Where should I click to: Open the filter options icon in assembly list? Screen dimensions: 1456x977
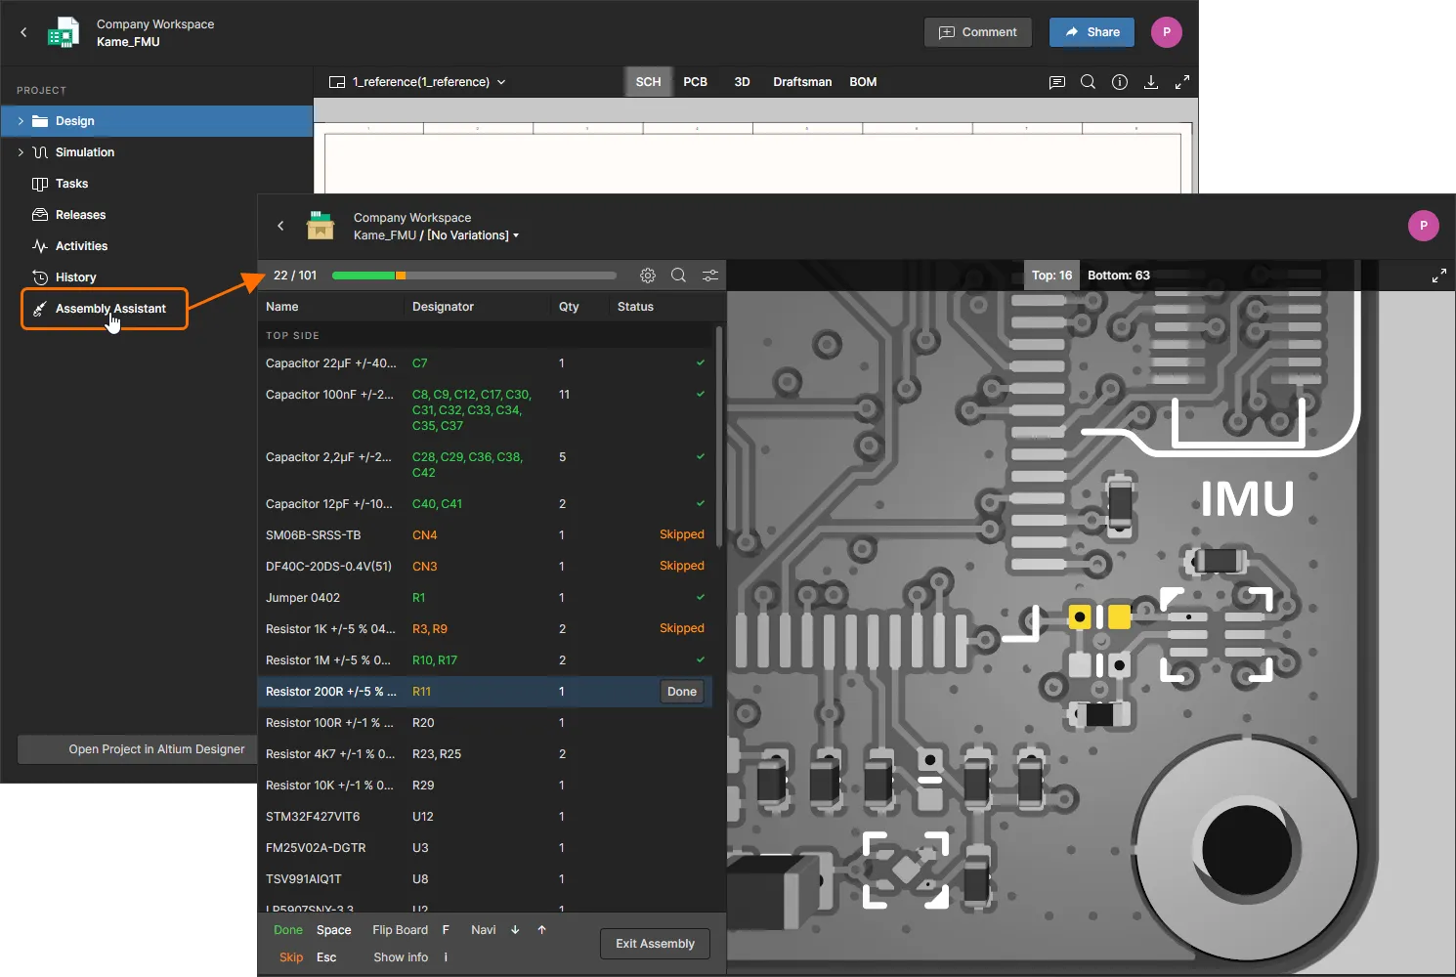710,276
